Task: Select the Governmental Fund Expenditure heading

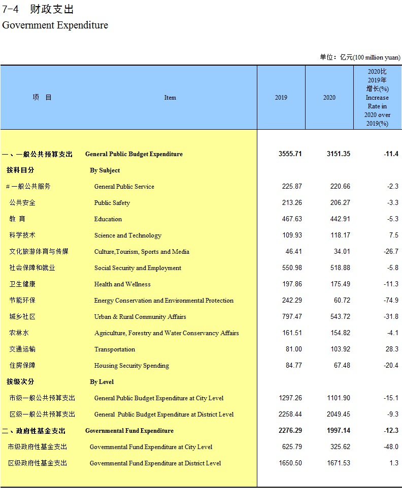Action: coord(129,431)
